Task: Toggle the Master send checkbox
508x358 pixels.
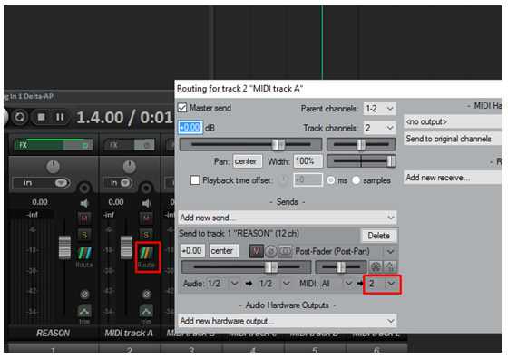Action: [182, 108]
